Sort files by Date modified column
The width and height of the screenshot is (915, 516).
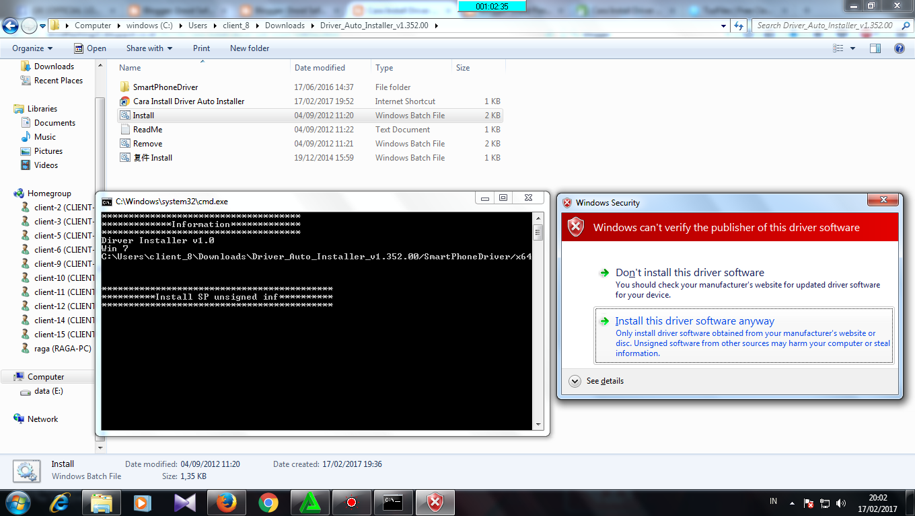(x=330, y=68)
